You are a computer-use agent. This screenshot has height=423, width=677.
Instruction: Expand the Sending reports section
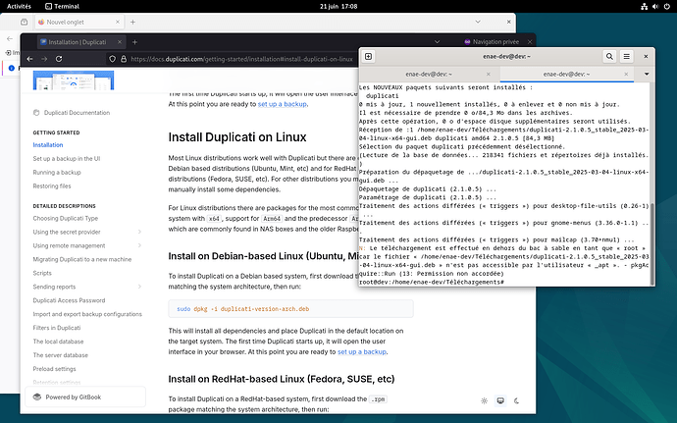click(x=139, y=287)
